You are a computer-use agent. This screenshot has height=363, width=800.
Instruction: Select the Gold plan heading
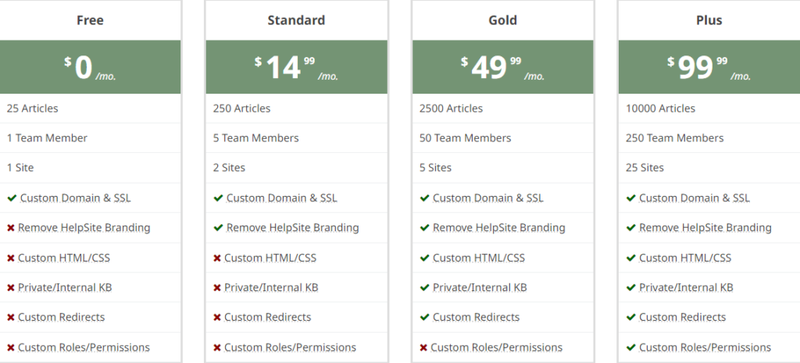(502, 20)
